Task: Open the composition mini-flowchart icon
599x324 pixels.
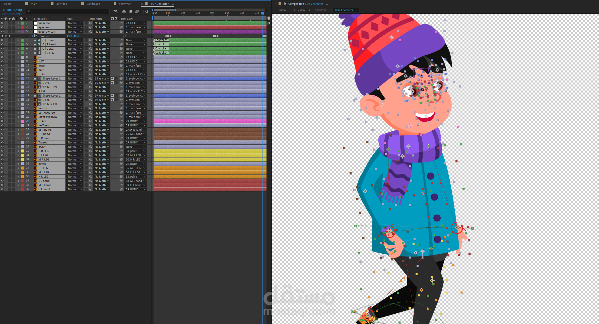Action: pos(115,12)
